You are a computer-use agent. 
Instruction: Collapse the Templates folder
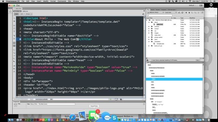click(149, 41)
